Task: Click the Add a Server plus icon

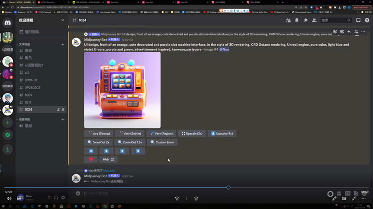Action: point(7,122)
